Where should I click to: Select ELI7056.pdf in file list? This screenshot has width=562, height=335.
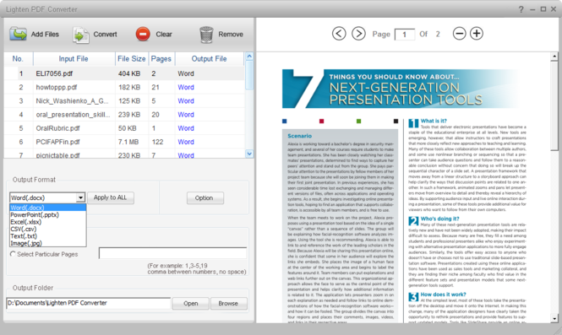(x=54, y=73)
